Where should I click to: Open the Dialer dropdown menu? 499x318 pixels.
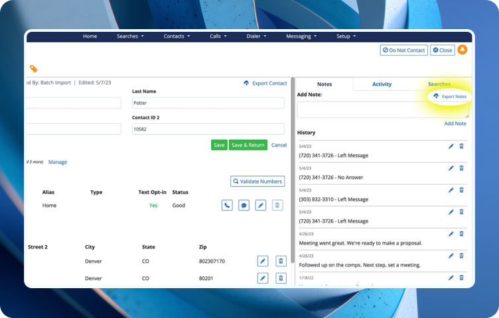[257, 36]
